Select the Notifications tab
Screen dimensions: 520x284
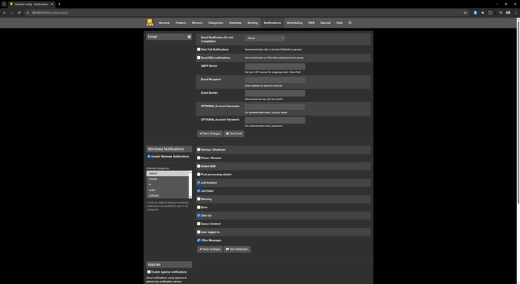pos(272,23)
